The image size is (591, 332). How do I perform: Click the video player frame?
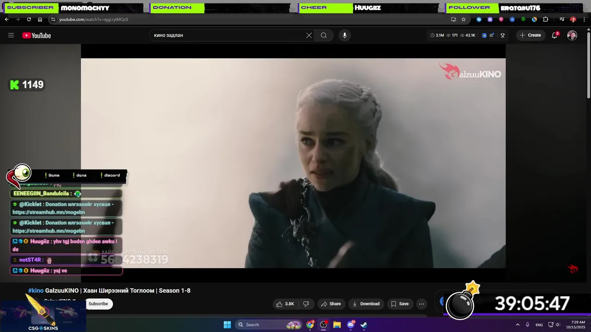point(293,163)
